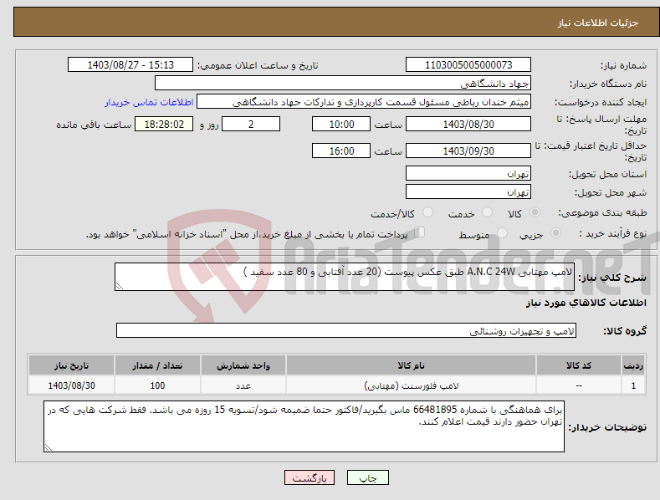Click the row number cell 1
660x500 pixels.
tap(633, 385)
